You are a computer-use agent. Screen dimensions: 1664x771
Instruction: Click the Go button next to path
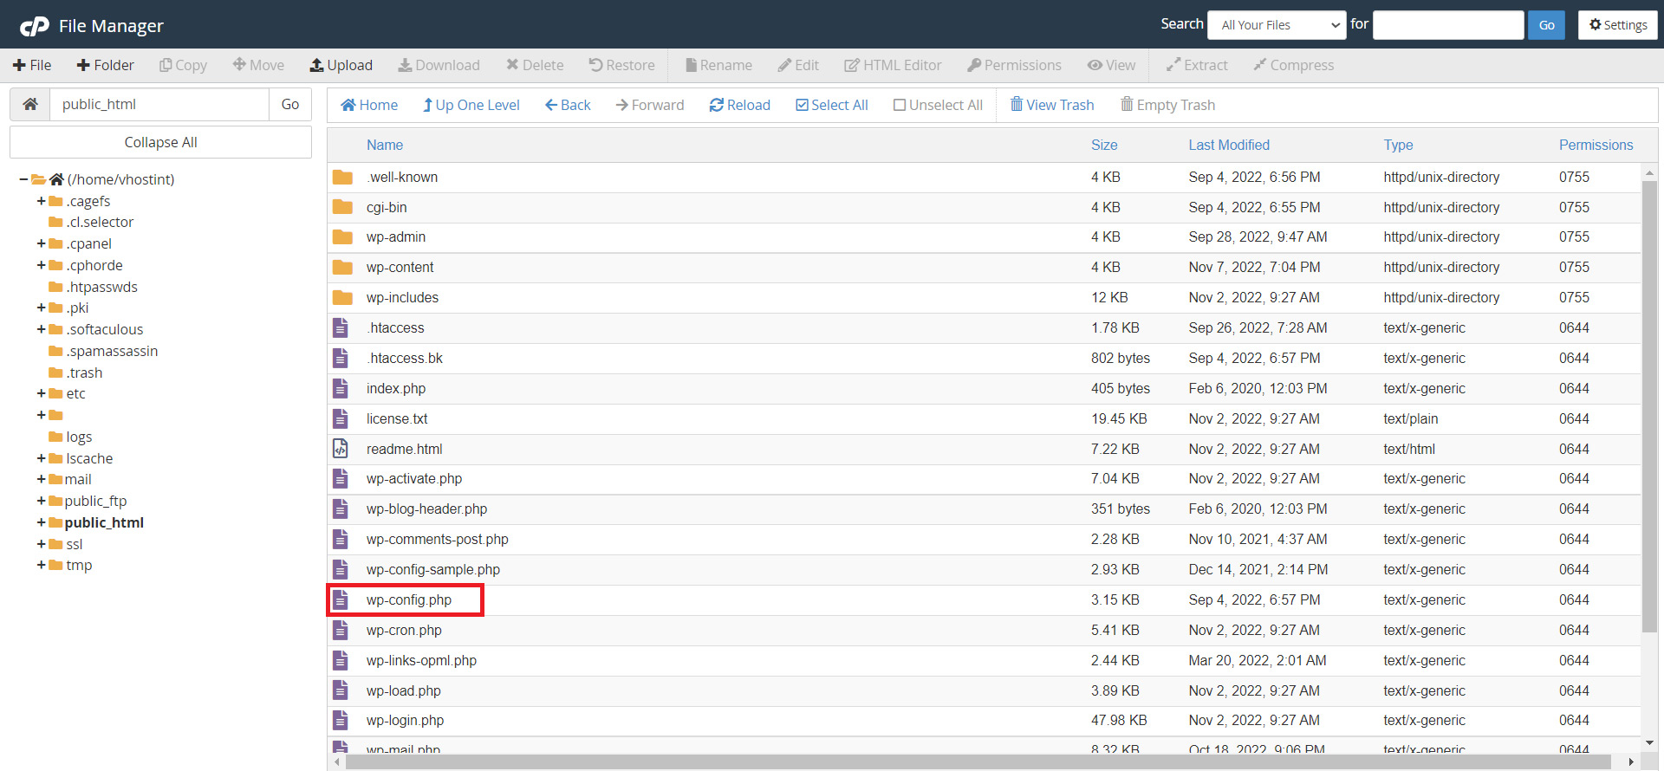(x=290, y=104)
